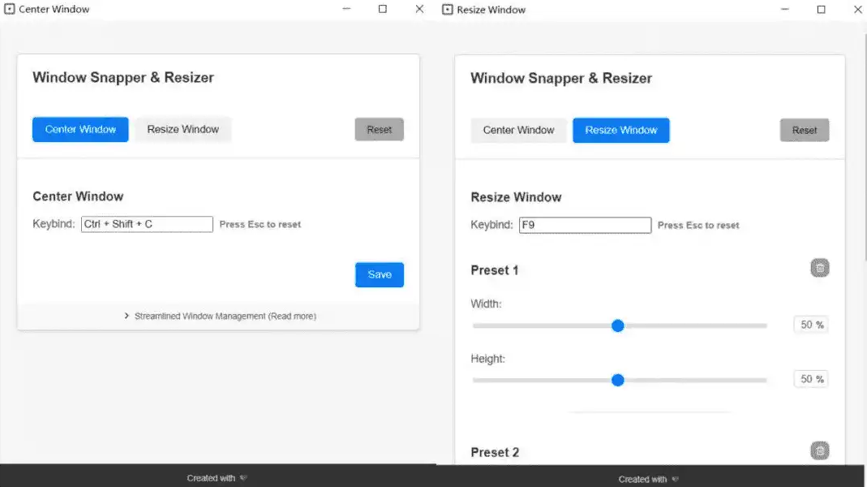
Task: Click the 'Preset 2' heading
Action: pos(495,453)
